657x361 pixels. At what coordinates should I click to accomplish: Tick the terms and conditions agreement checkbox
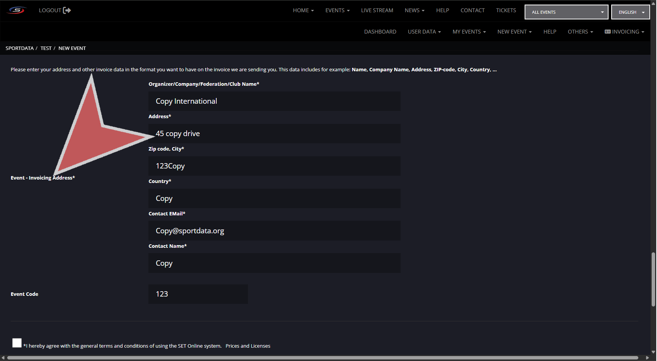click(x=17, y=343)
